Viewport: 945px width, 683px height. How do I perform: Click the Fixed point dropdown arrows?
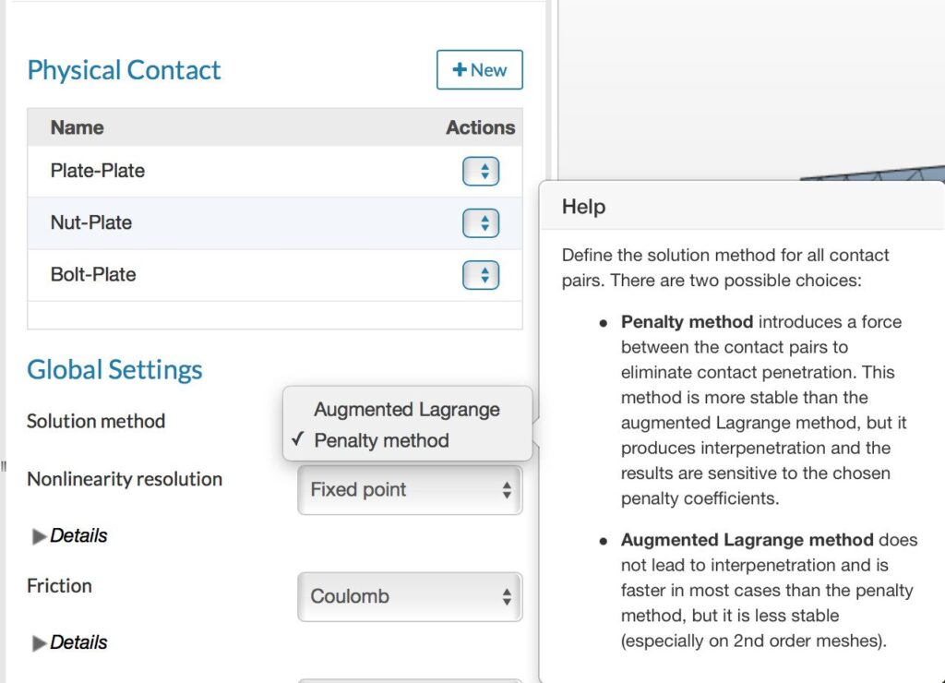[507, 490]
